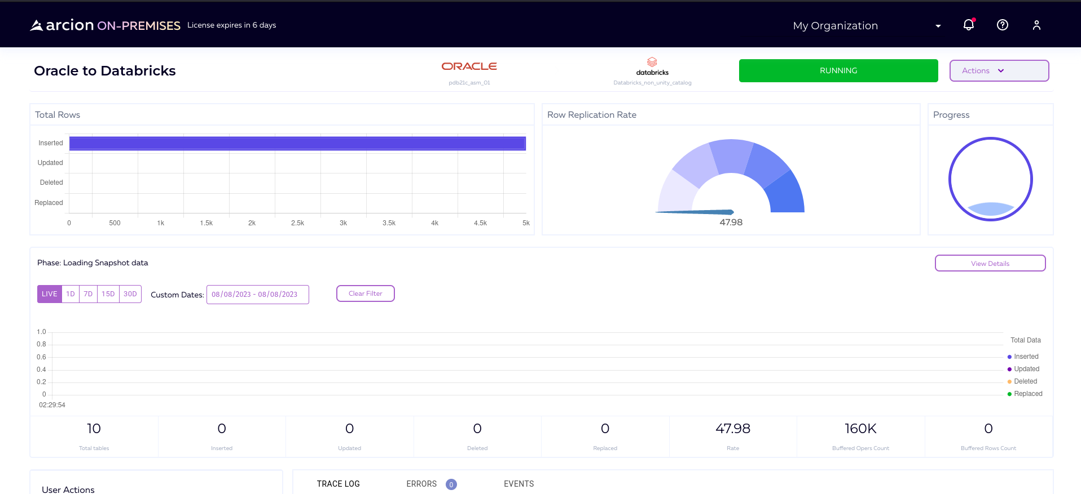The width and height of the screenshot is (1081, 494).
Task: Click the Oracle to Databricks title
Action: (105, 71)
